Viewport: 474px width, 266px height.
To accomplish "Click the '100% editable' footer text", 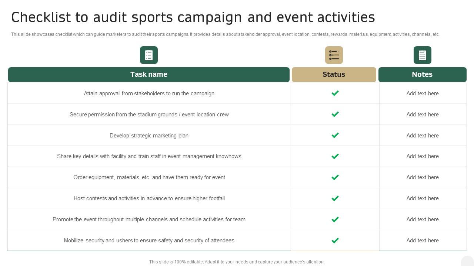I will click(237, 262).
